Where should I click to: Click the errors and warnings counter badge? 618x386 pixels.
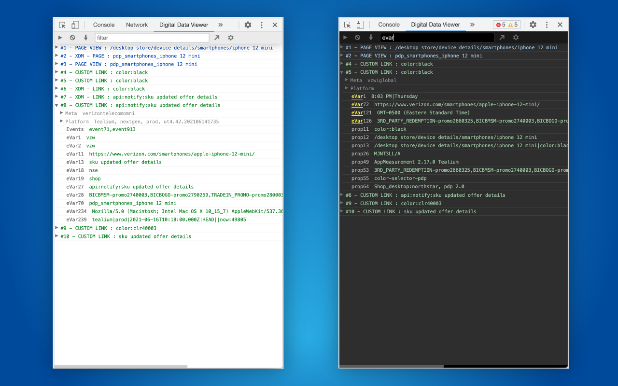click(506, 25)
